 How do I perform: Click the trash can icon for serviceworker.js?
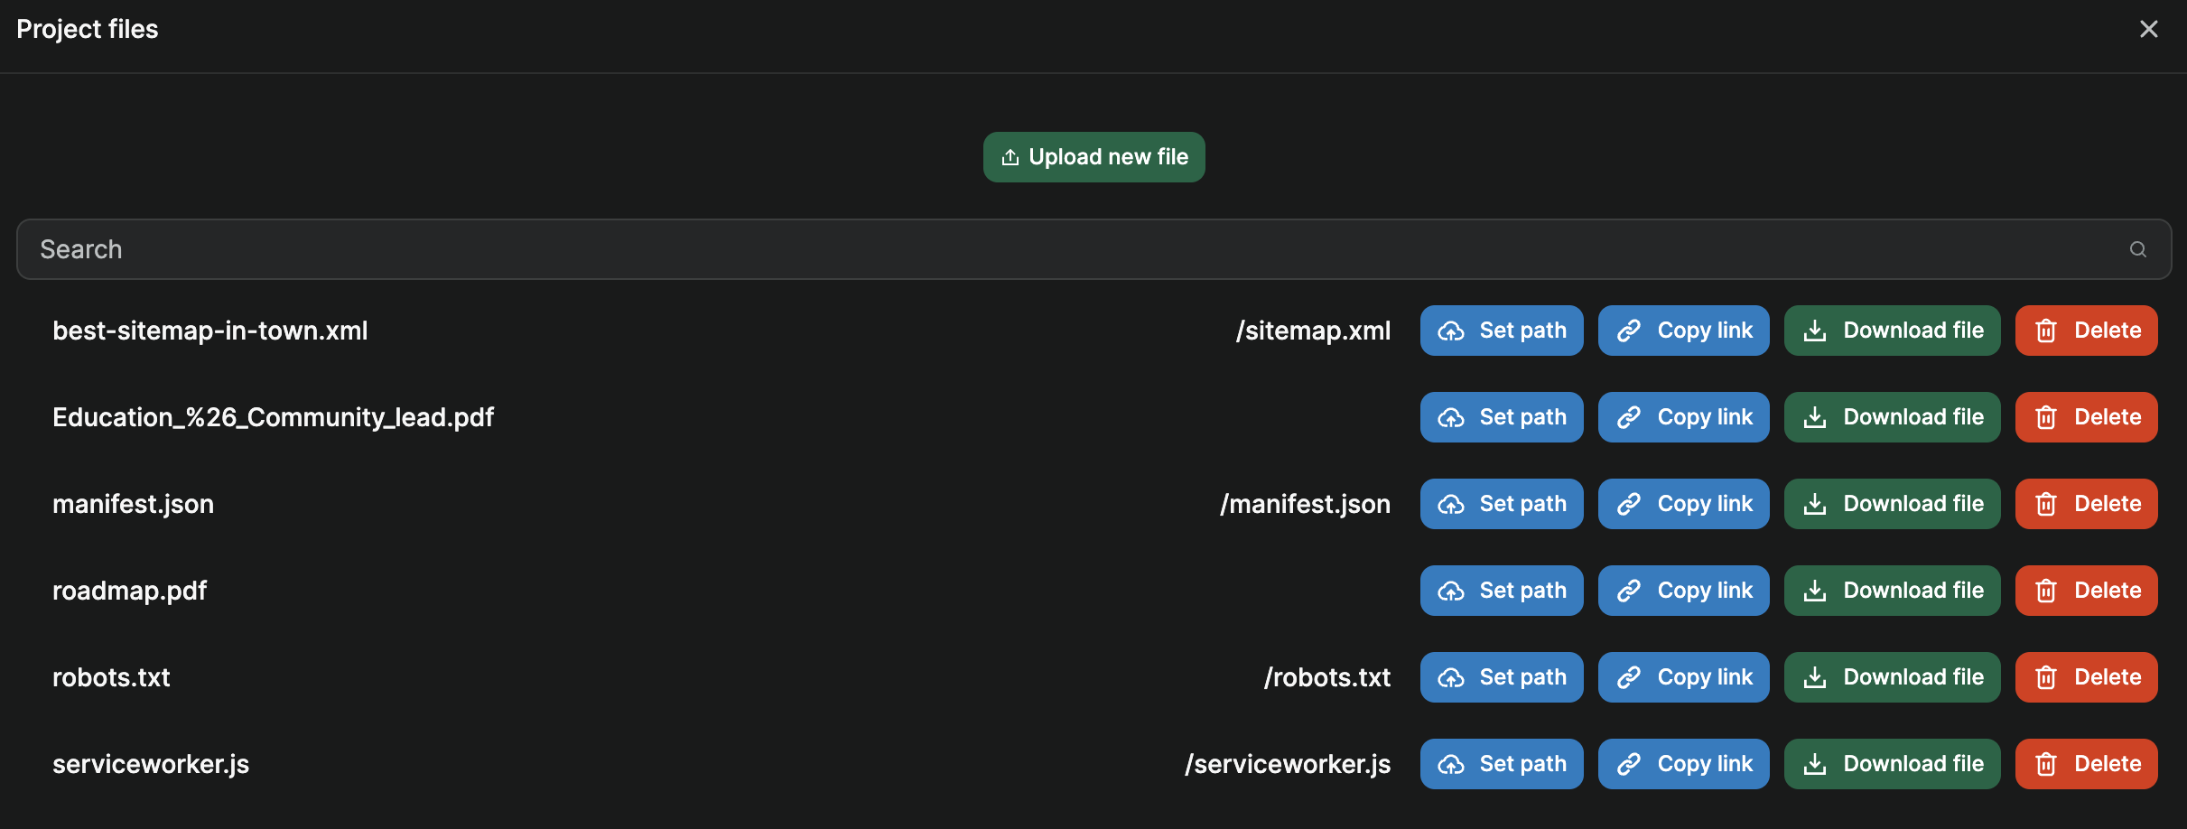point(2045,763)
